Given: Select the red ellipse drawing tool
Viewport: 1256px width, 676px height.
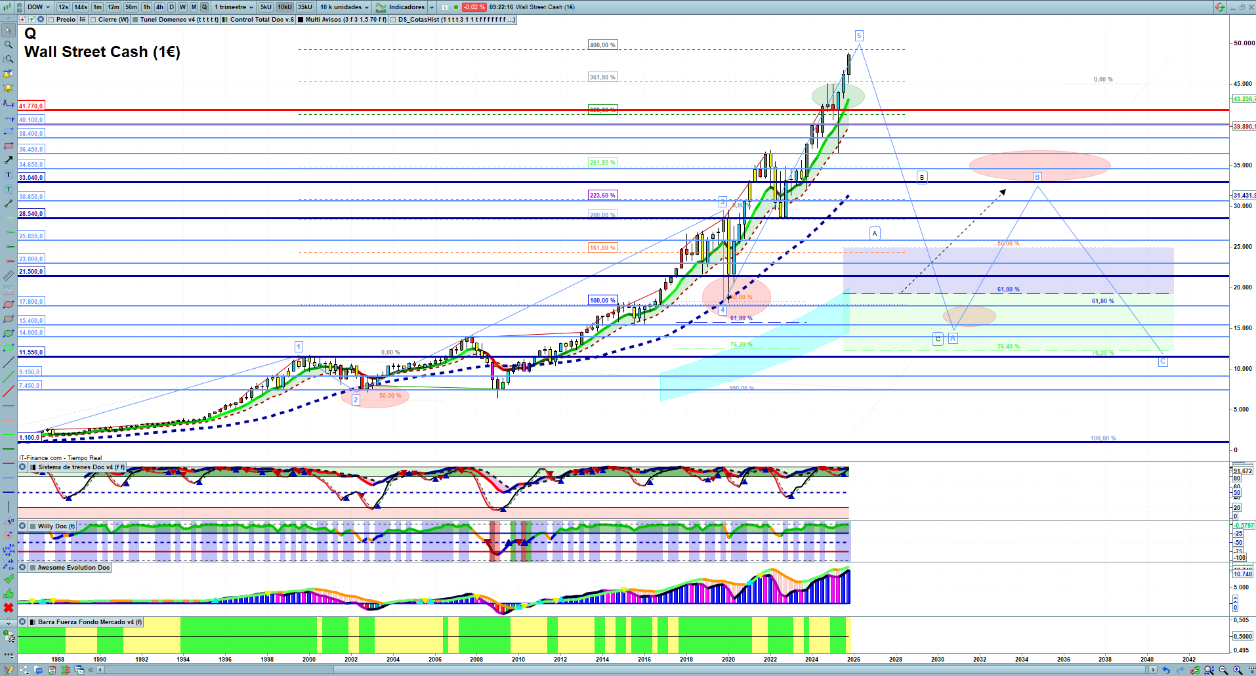Looking at the screenshot, I should click(x=9, y=305).
